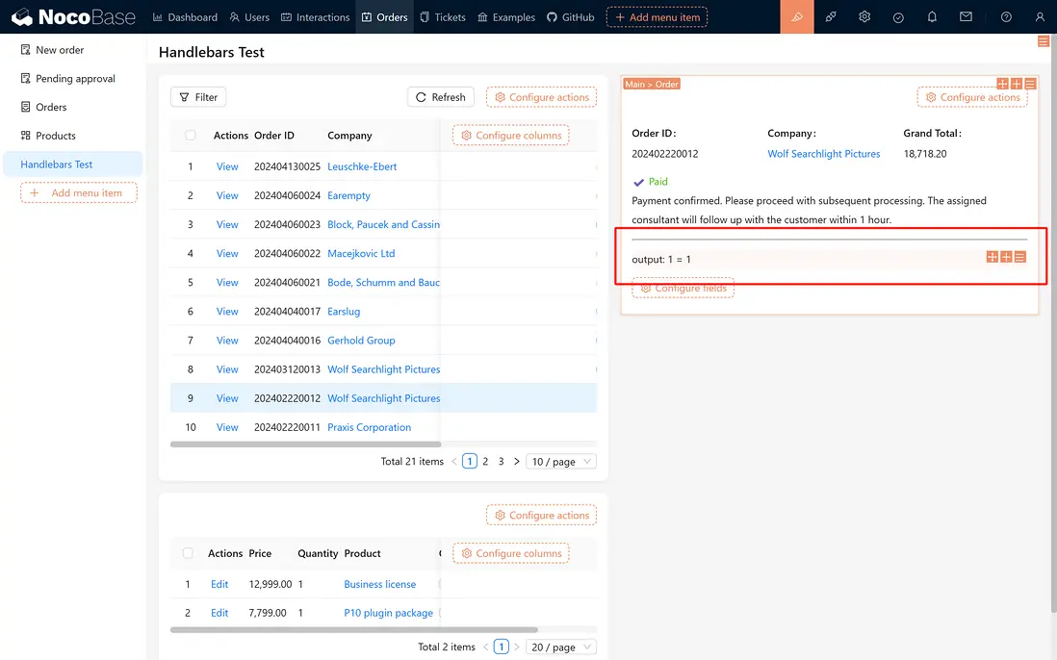This screenshot has width=1057, height=660.
Task: Click the Pending approval sidebar icon
Action: point(26,78)
